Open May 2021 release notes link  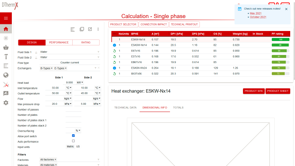point(256,13)
